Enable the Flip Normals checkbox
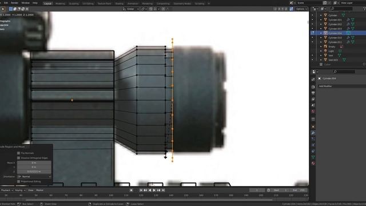This screenshot has width=366, height=206. click(19, 153)
